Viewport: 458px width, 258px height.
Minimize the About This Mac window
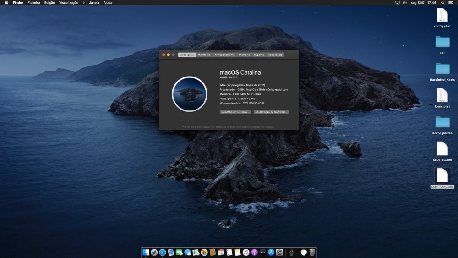pyautogui.click(x=168, y=55)
